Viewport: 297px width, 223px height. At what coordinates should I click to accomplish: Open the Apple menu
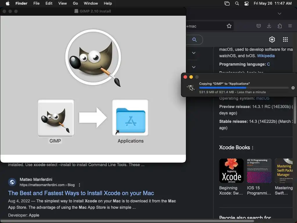pyautogui.click(x=8, y=3)
